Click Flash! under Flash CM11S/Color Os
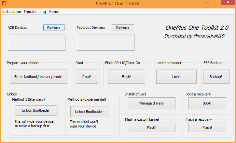The image size is (236, 143). click(127, 77)
